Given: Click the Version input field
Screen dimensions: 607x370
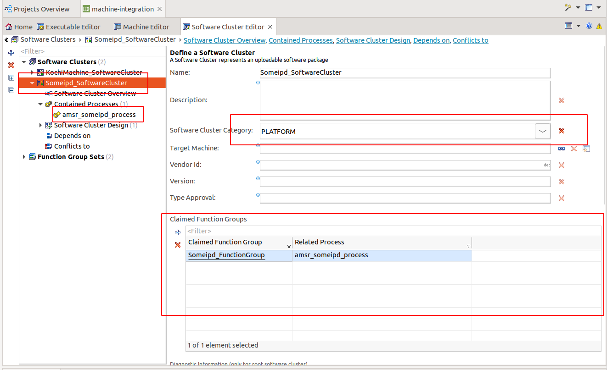Looking at the screenshot, I should (405, 182).
